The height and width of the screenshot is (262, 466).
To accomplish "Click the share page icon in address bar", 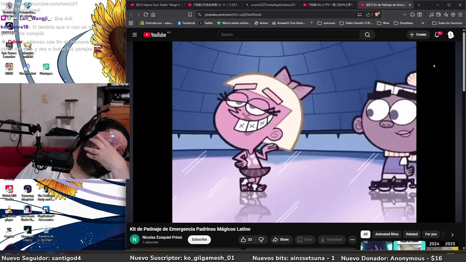I will click(x=368, y=15).
